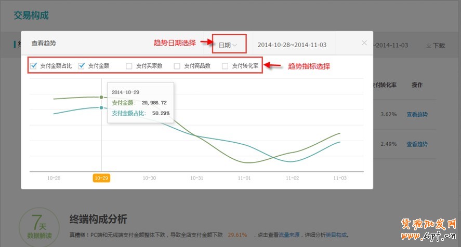Select the highlighted 10-29 date marker
Screen dimensions: 461x247
101,178
